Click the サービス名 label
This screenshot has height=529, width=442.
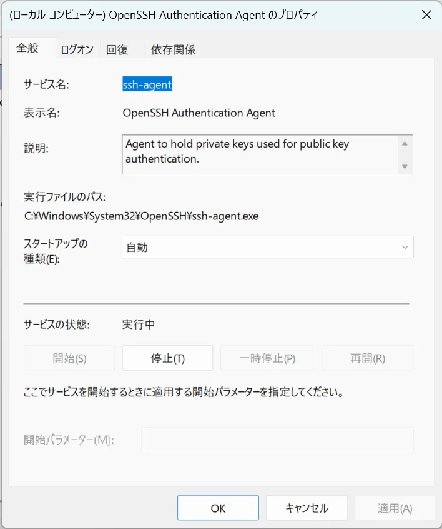46,84
